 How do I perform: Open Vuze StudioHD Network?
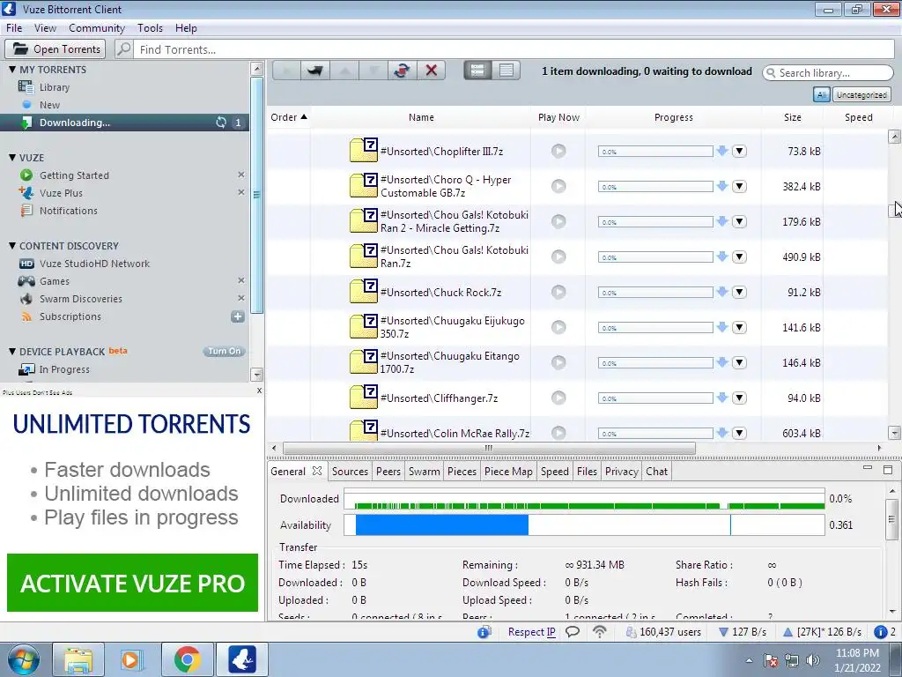click(x=94, y=264)
